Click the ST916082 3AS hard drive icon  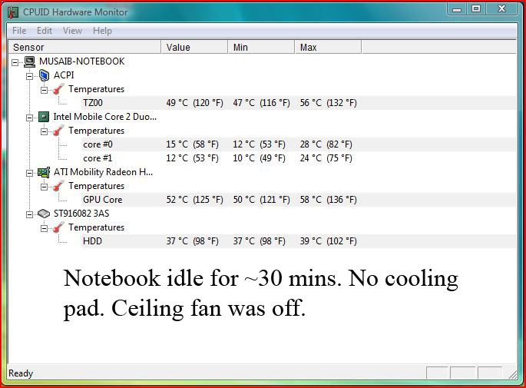pyautogui.click(x=44, y=214)
